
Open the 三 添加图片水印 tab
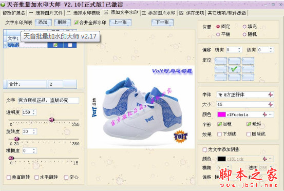pyautogui.click(x=159, y=13)
